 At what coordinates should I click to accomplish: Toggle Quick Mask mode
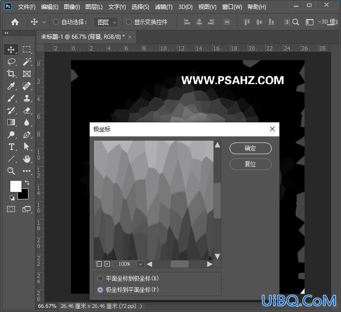tap(11, 209)
